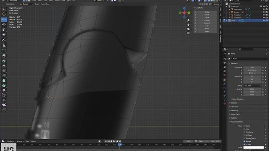Screen dimensions: 269x151
Task: Select the Edge Slide tool
Action: pyautogui.click(x=4, y=95)
